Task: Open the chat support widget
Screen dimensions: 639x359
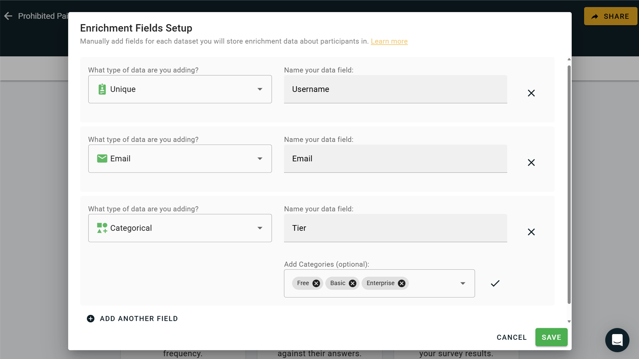Action: pos(617,340)
